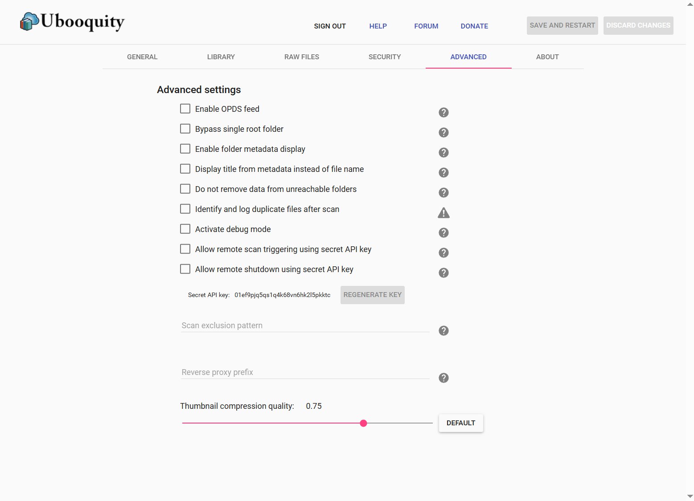Click the thumbnail compression quality slider handle

363,423
